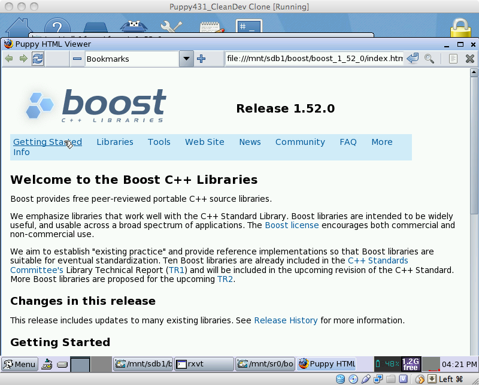Click the page's vertical scrollbar
The image size is (479, 385).
pos(474,180)
